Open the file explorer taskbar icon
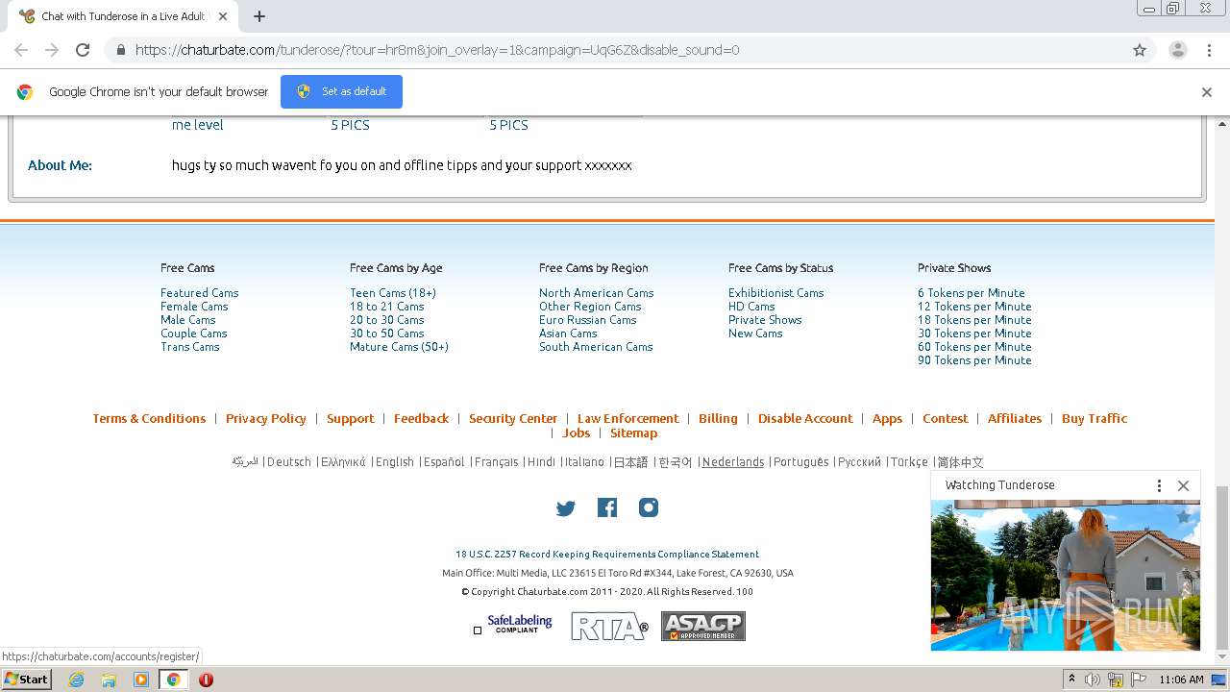 (x=109, y=680)
